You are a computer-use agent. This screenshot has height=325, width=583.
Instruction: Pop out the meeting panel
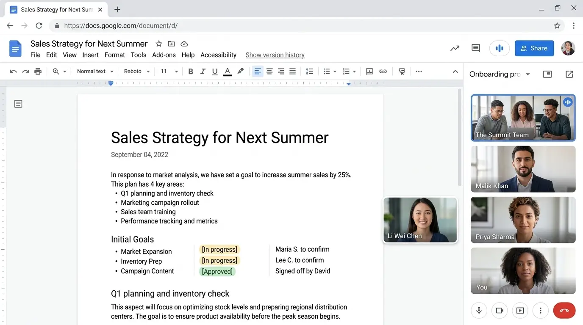point(569,74)
